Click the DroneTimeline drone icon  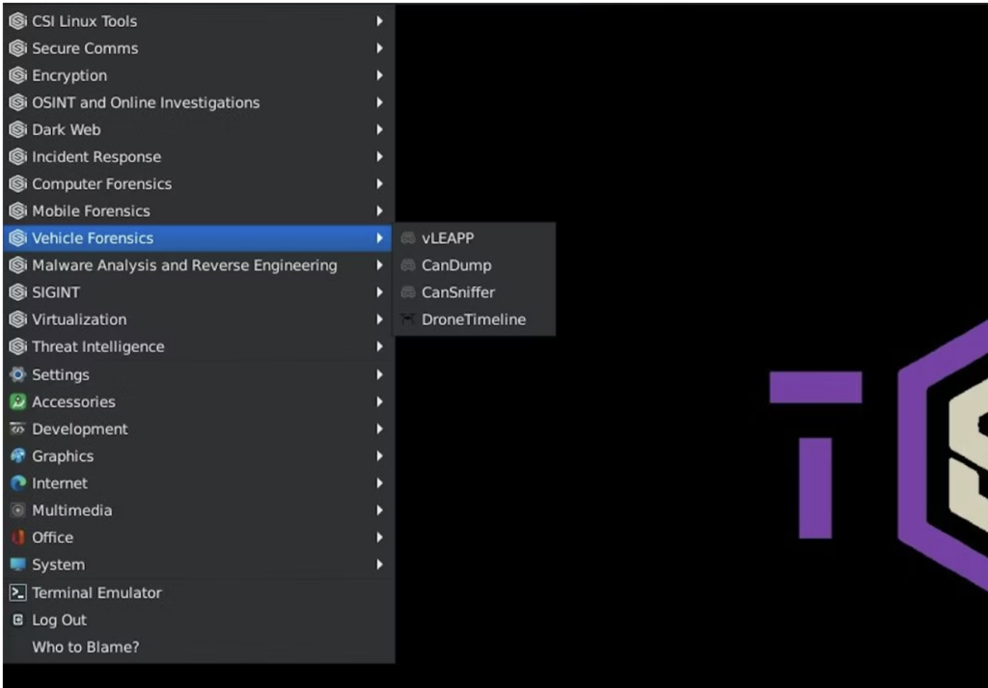(408, 319)
